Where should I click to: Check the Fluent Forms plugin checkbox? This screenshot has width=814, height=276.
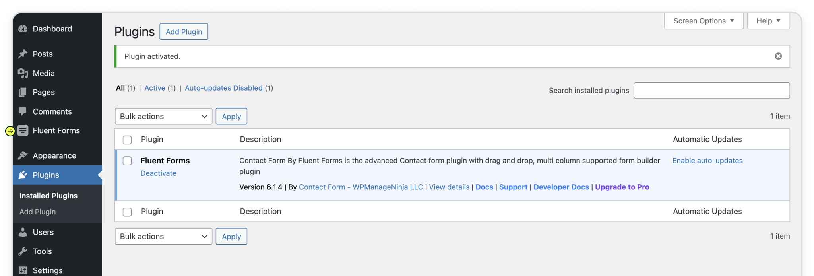tap(127, 161)
